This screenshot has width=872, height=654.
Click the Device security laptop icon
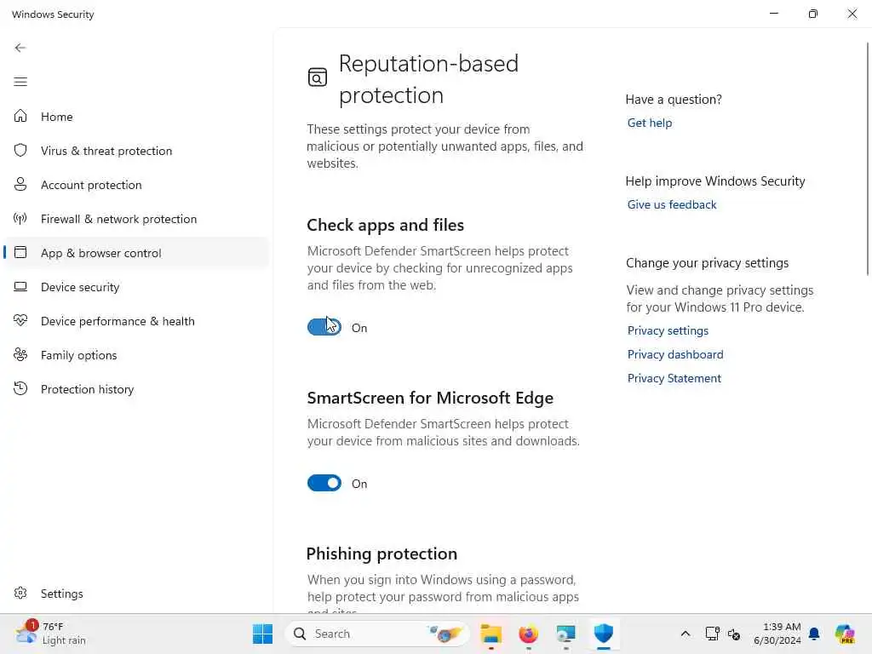click(20, 287)
